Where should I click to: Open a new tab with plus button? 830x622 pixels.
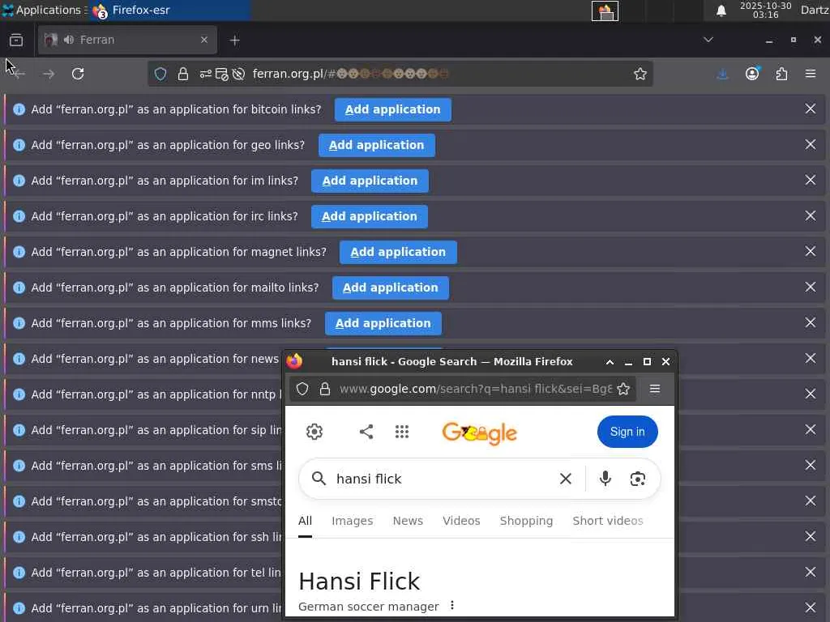(234, 40)
